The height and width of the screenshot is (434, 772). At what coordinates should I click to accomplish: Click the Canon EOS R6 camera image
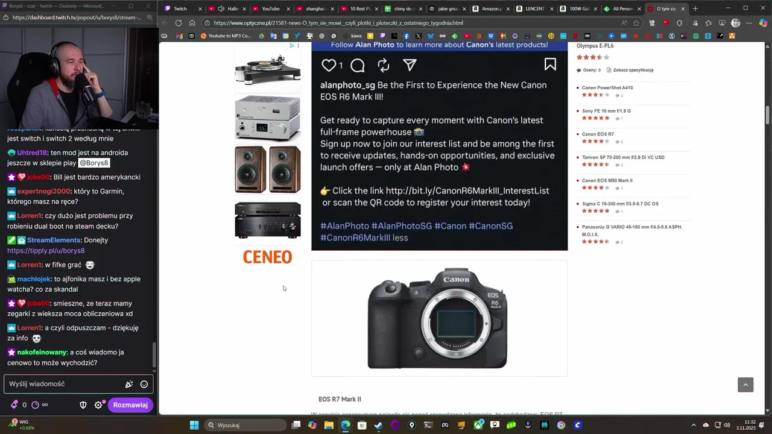click(x=438, y=318)
